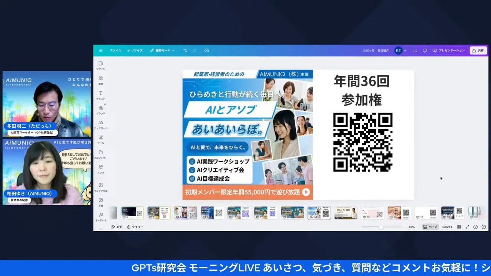Open the 素材 (Elements) panel
This screenshot has width=491, height=276.
coord(101,80)
